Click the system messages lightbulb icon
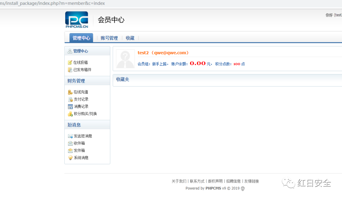This screenshot has height=198, width=342. (70, 158)
